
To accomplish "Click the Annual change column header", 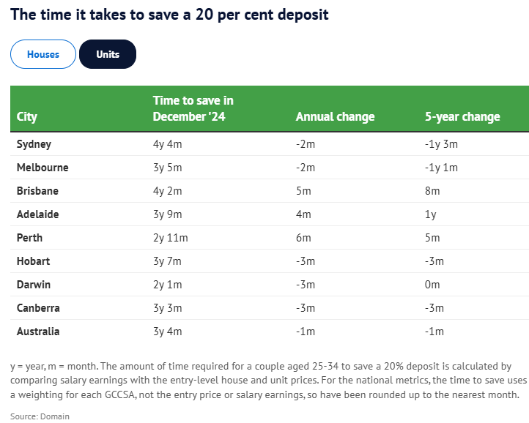I will [x=335, y=117].
